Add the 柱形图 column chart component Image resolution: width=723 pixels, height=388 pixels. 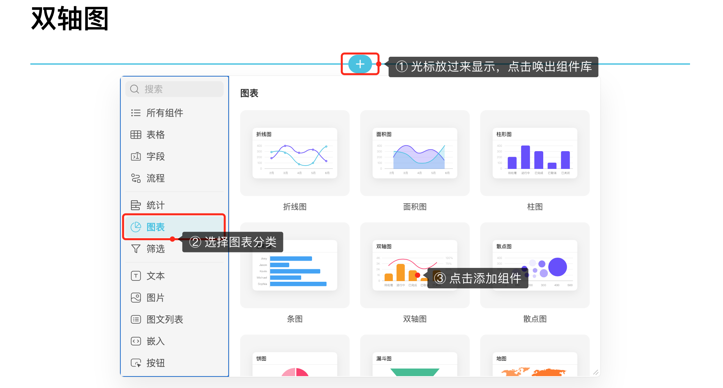[x=535, y=153]
